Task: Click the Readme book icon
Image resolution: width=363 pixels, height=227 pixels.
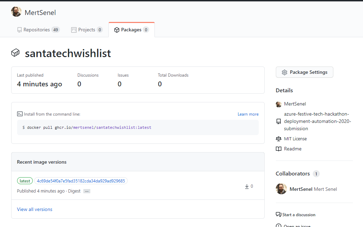Action: 279,149
